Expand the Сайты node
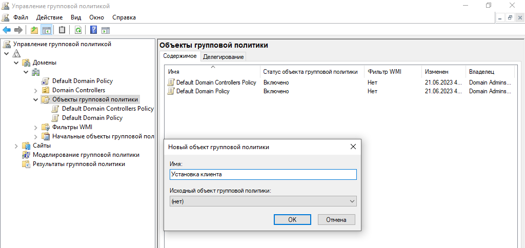The width and height of the screenshot is (525, 248). pyautogui.click(x=16, y=146)
